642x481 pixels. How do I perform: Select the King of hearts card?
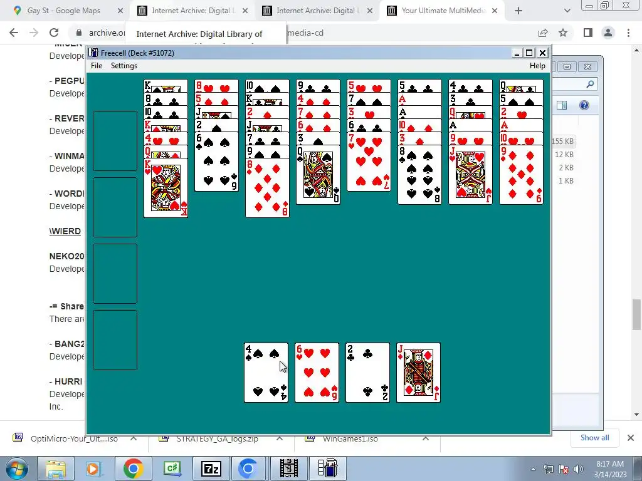tap(166, 188)
